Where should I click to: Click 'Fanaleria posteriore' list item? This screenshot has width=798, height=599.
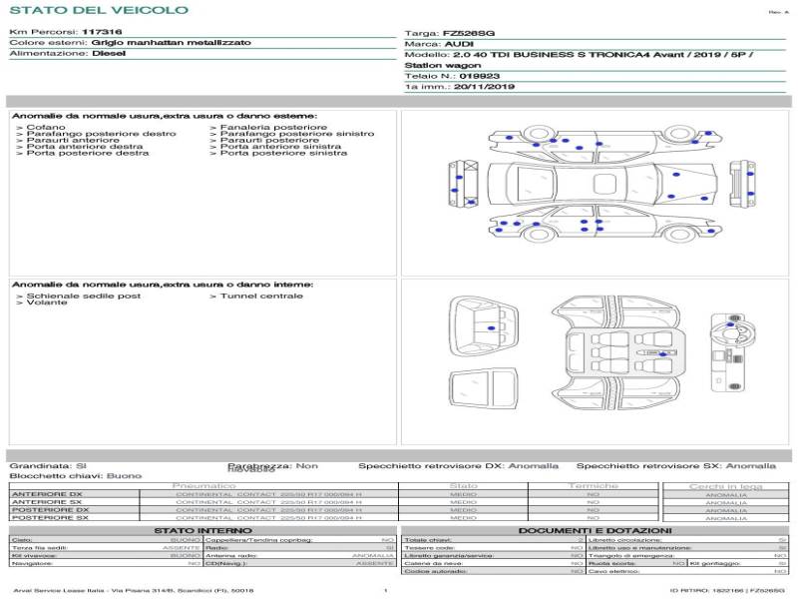[273, 127]
